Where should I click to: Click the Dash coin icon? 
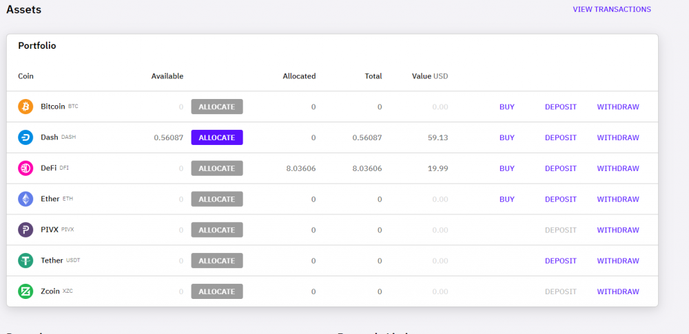coord(25,137)
